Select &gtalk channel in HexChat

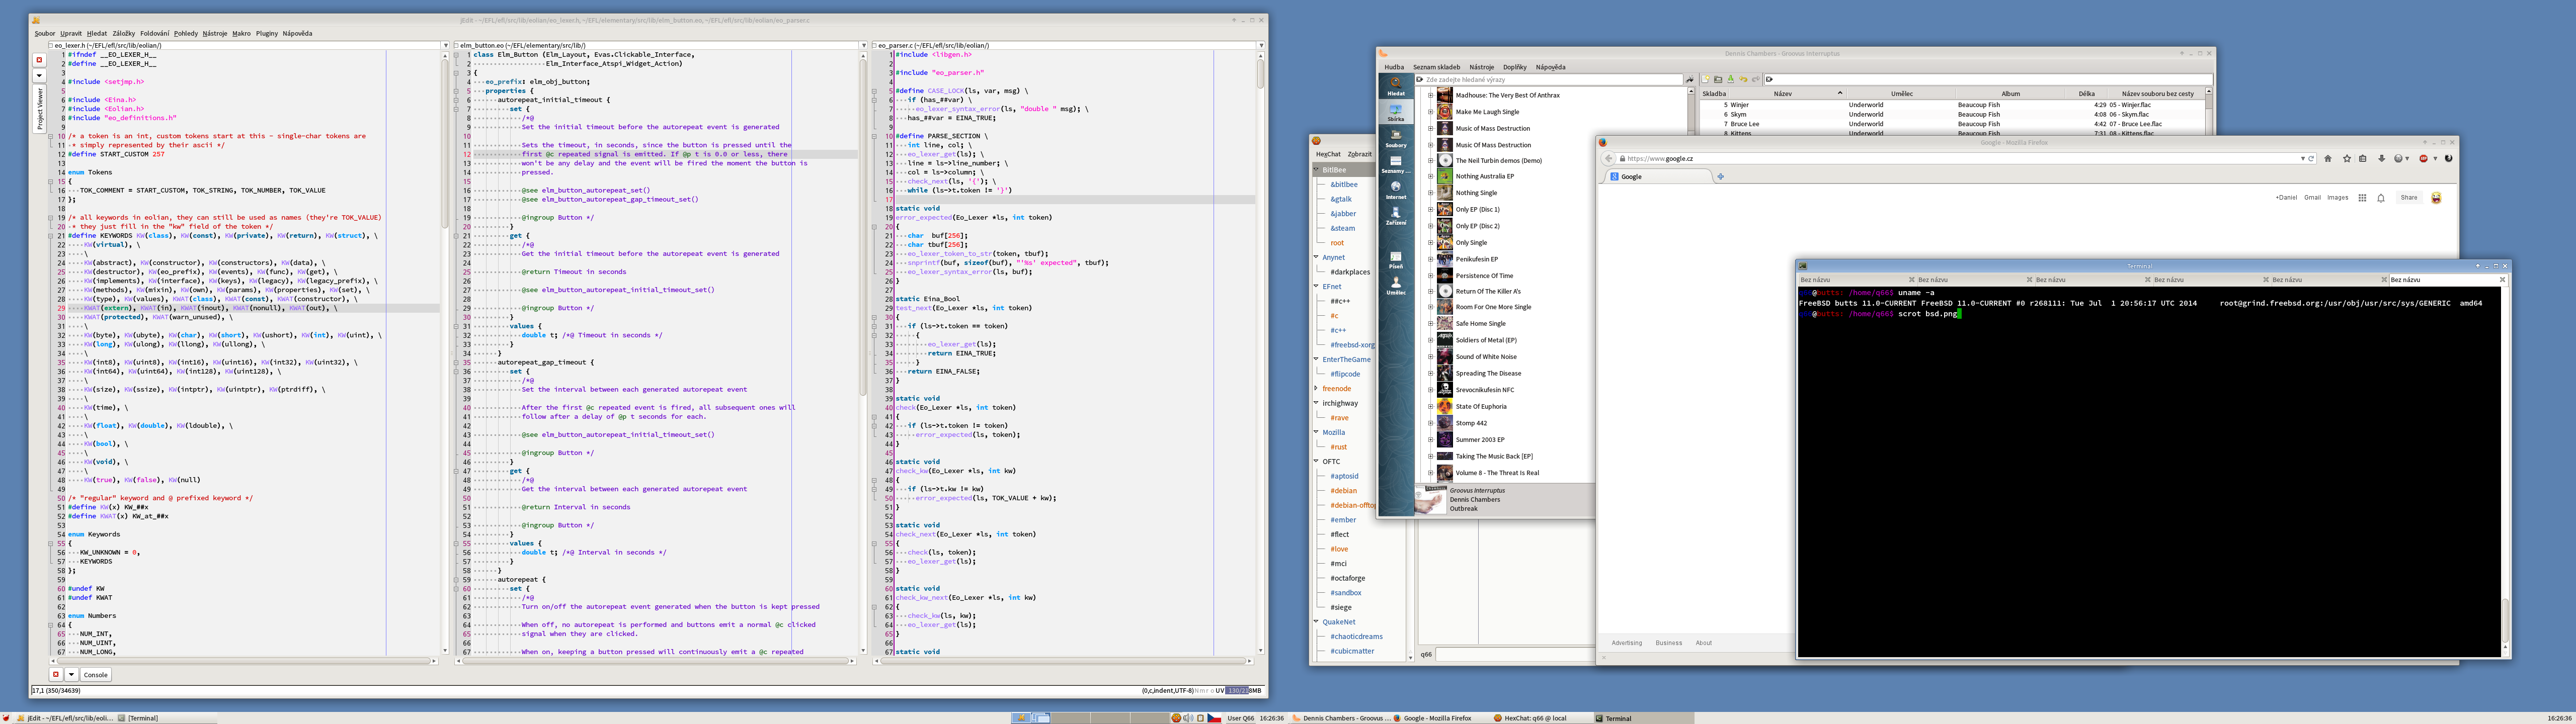(x=1340, y=199)
